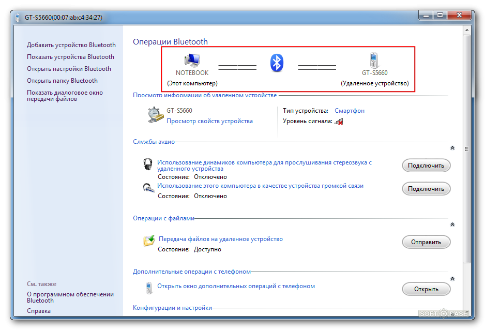Viewport: 485px width, 330px height.
Task: Collapse the additional phone operations section
Action: [x=452, y=279]
